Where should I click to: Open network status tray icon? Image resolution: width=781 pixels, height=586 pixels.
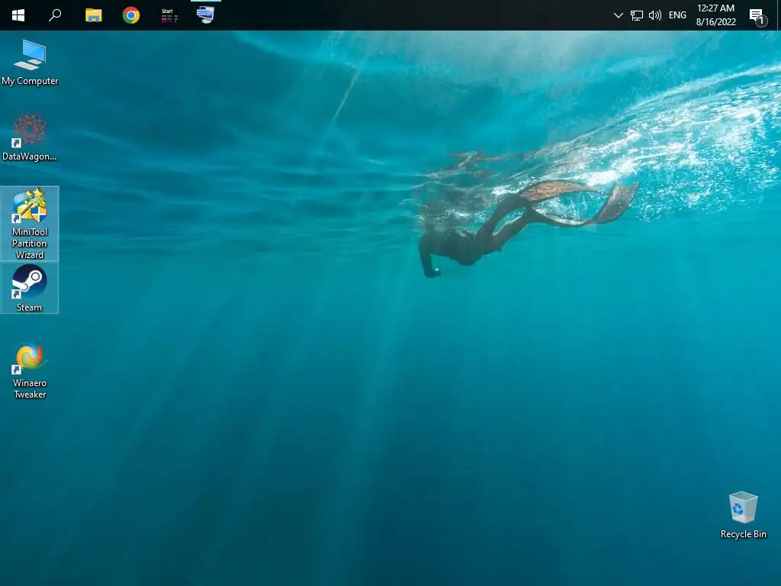637,15
